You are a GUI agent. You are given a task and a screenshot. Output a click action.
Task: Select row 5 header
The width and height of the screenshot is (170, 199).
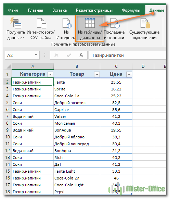(x=8, y=102)
